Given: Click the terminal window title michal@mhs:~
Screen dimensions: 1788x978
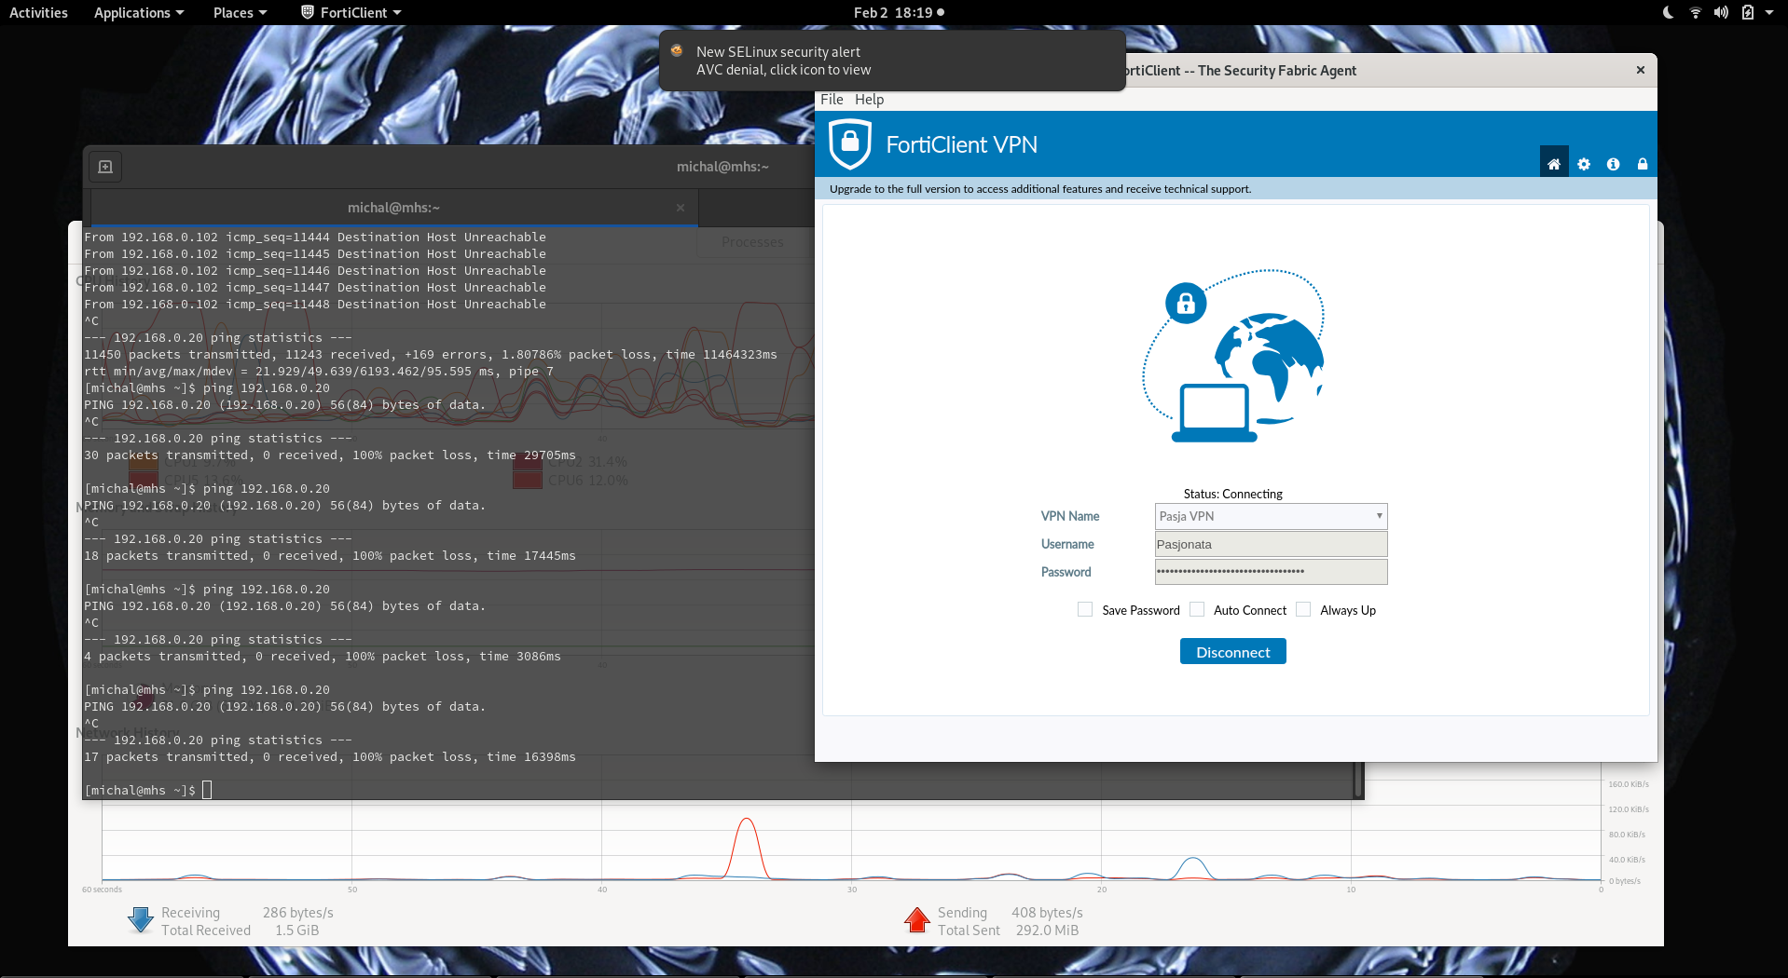Looking at the screenshot, I should coord(722,167).
